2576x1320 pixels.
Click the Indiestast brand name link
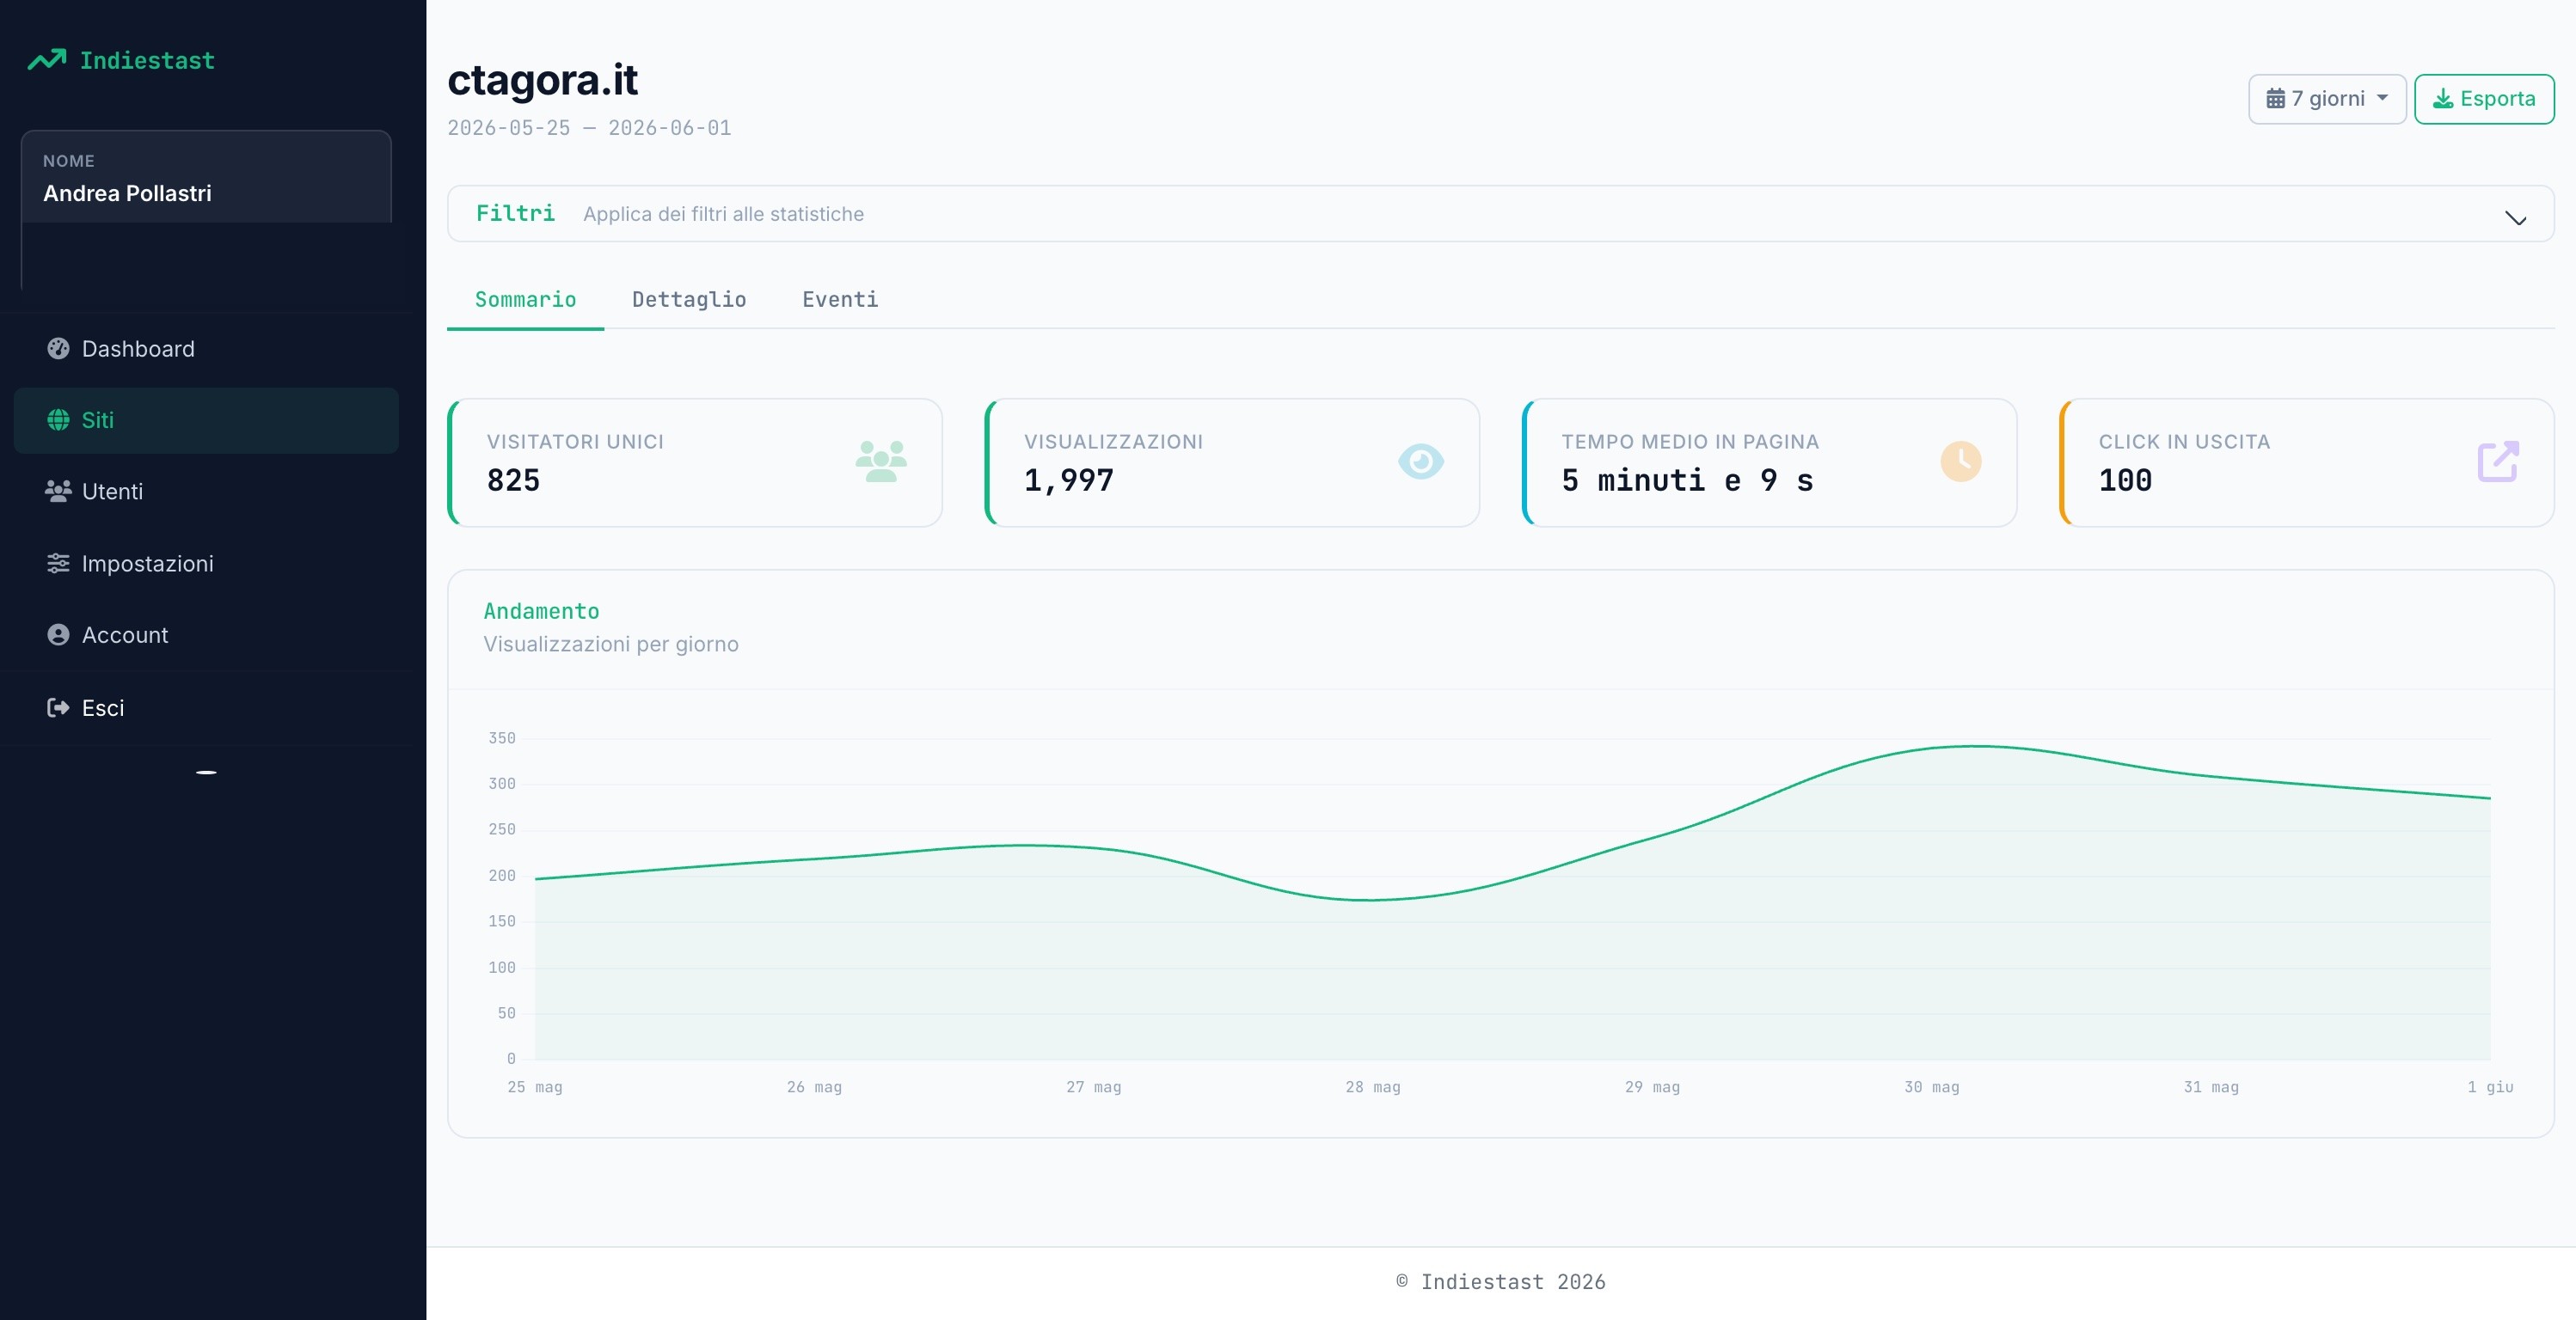pos(147,61)
